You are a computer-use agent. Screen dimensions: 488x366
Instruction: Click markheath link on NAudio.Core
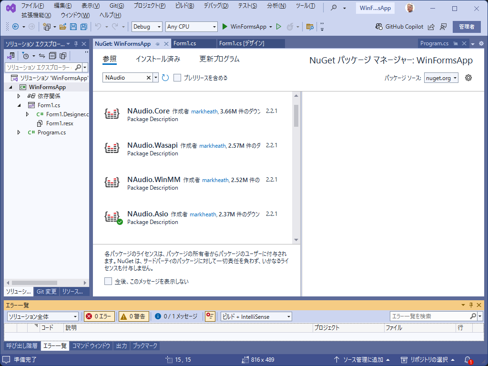click(x=204, y=112)
